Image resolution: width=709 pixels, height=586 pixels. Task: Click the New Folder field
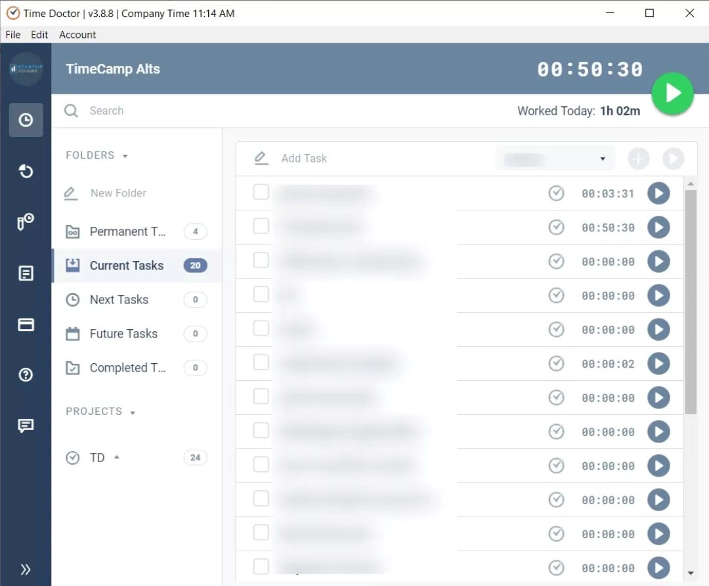click(118, 193)
